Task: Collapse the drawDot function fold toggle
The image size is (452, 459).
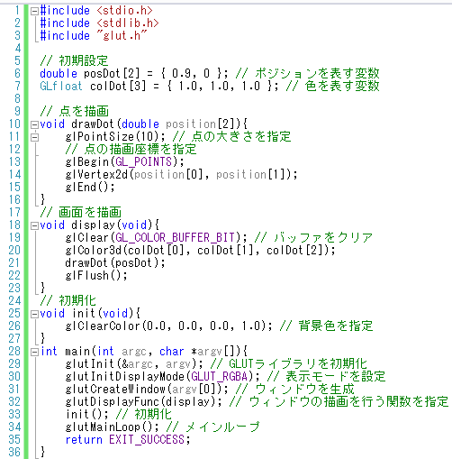Action: [x=35, y=124]
